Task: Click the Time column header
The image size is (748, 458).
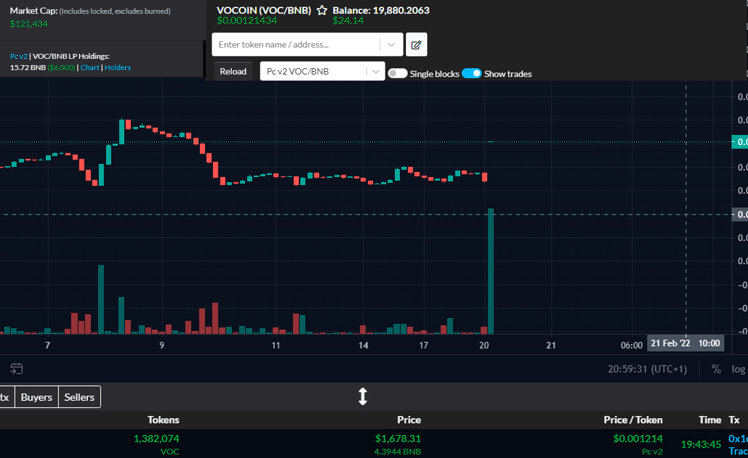Action: click(710, 420)
